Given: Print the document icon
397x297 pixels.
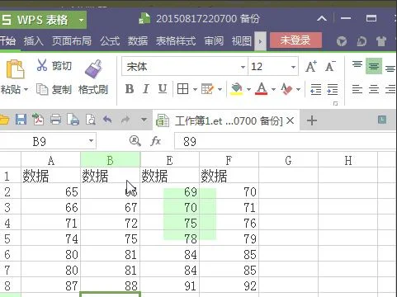Looking at the screenshot, I should pyautogui.click(x=55, y=120).
